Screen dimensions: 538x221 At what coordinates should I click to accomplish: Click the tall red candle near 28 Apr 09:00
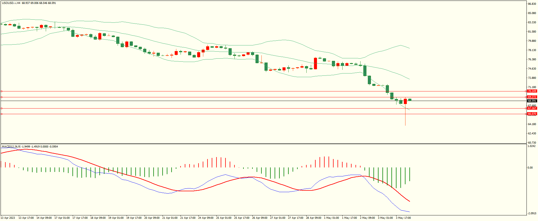316,63
